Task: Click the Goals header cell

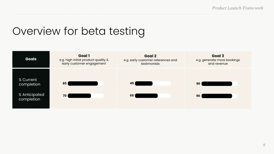Action: point(31,59)
